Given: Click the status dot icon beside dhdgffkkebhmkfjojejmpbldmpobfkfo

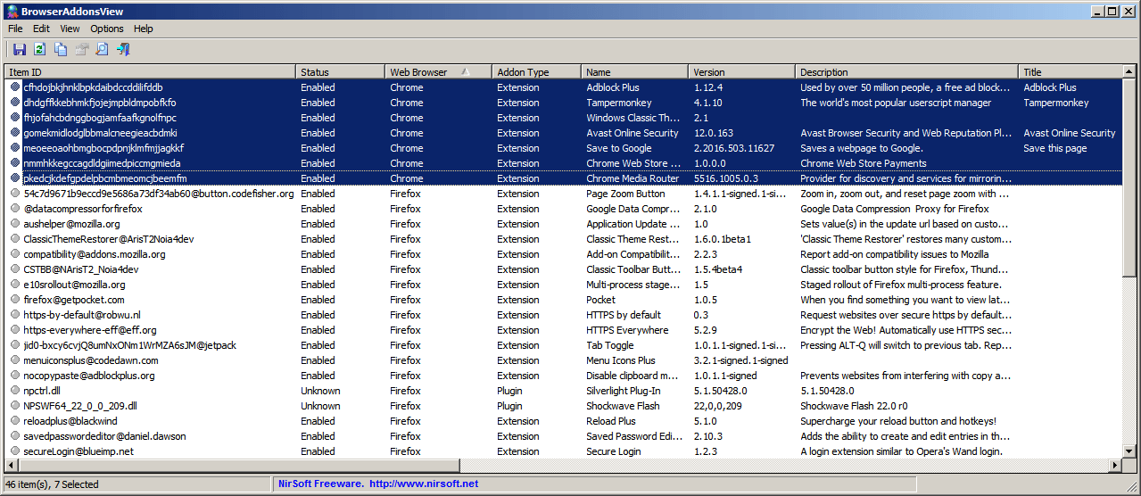Looking at the screenshot, I should tap(15, 103).
